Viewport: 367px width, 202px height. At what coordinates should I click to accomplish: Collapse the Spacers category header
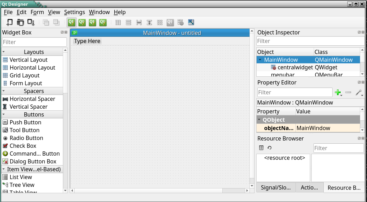click(x=32, y=91)
